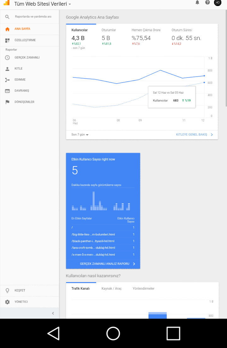Click the search reports input field
This screenshot has height=348, width=227.
[33, 17]
